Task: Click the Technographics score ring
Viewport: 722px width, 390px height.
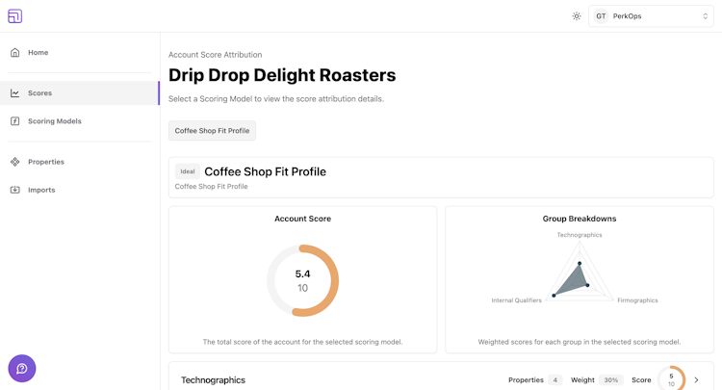Action: click(671, 379)
